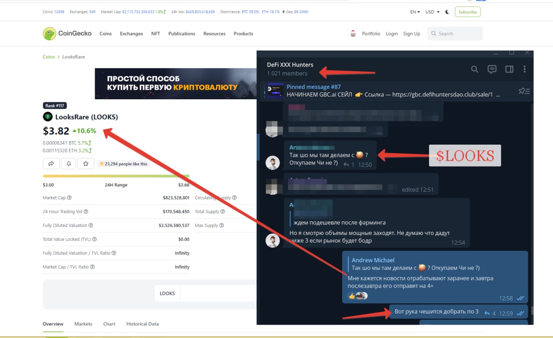Click the Fully Diluted Valuation info icon
The width and height of the screenshot is (553, 338).
(x=91, y=225)
